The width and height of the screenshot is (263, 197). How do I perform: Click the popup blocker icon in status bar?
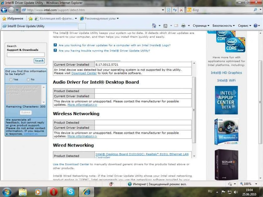[x=111, y=184]
